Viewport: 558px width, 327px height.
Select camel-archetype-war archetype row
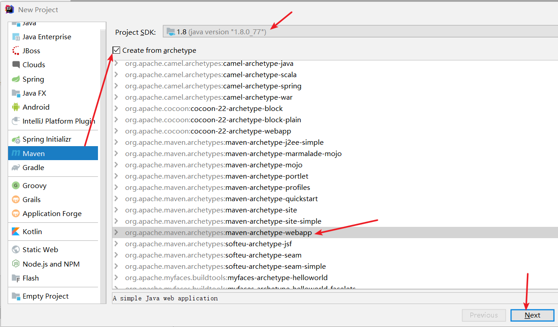335,97
